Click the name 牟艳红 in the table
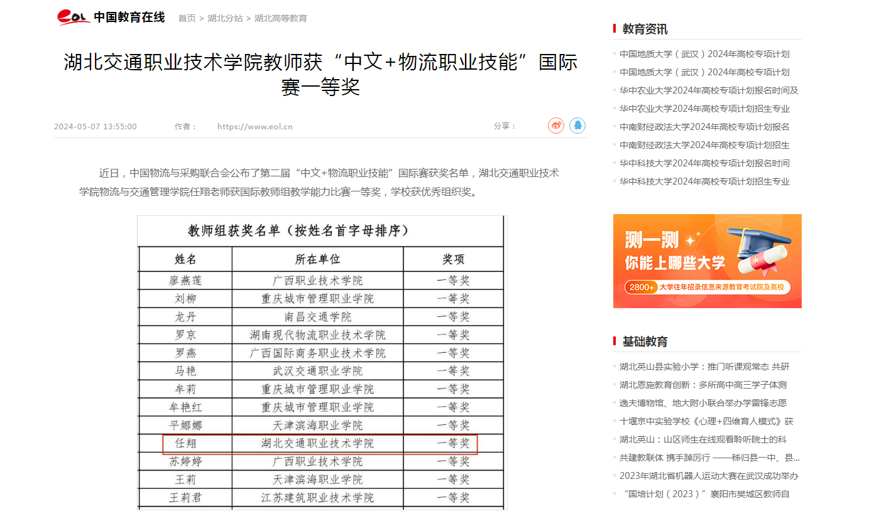The height and width of the screenshot is (521, 874). [x=185, y=408]
